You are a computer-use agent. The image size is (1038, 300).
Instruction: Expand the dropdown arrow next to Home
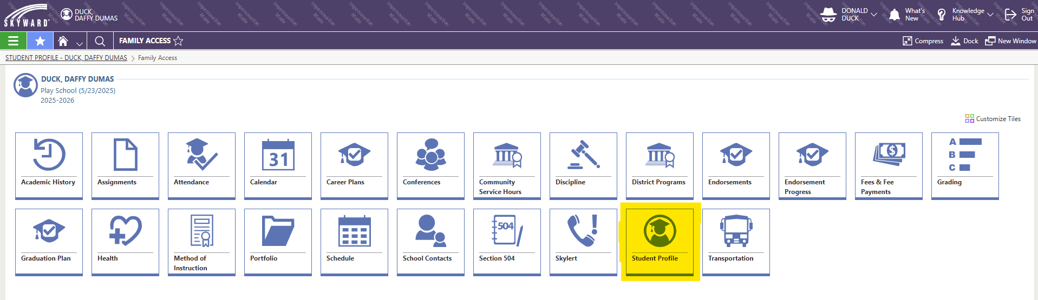(x=80, y=43)
